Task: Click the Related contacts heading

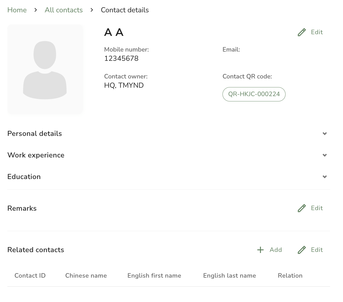Action: pyautogui.click(x=36, y=250)
